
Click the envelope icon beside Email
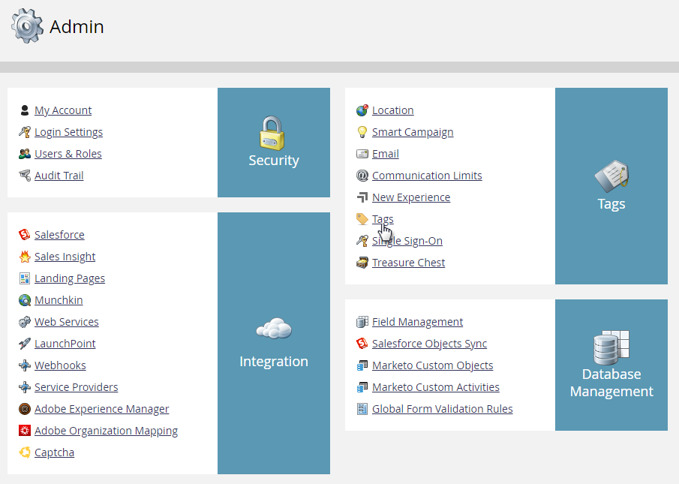pos(362,154)
